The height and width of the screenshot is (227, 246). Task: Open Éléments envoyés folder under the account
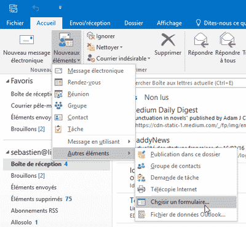[x=34, y=188]
